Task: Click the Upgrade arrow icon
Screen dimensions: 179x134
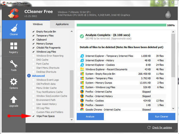Action: (14, 100)
